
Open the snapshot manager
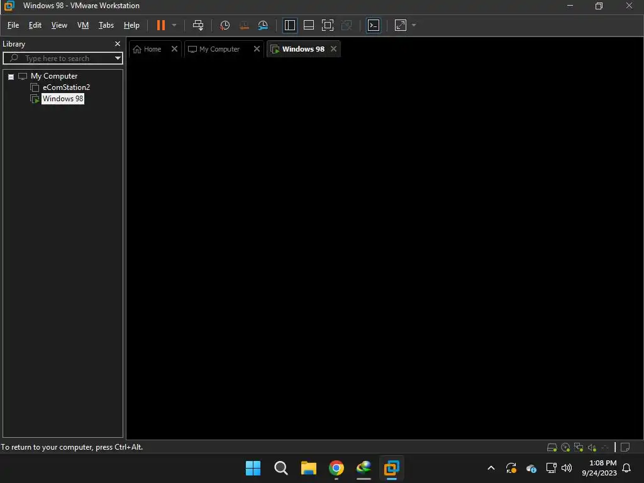(x=263, y=25)
